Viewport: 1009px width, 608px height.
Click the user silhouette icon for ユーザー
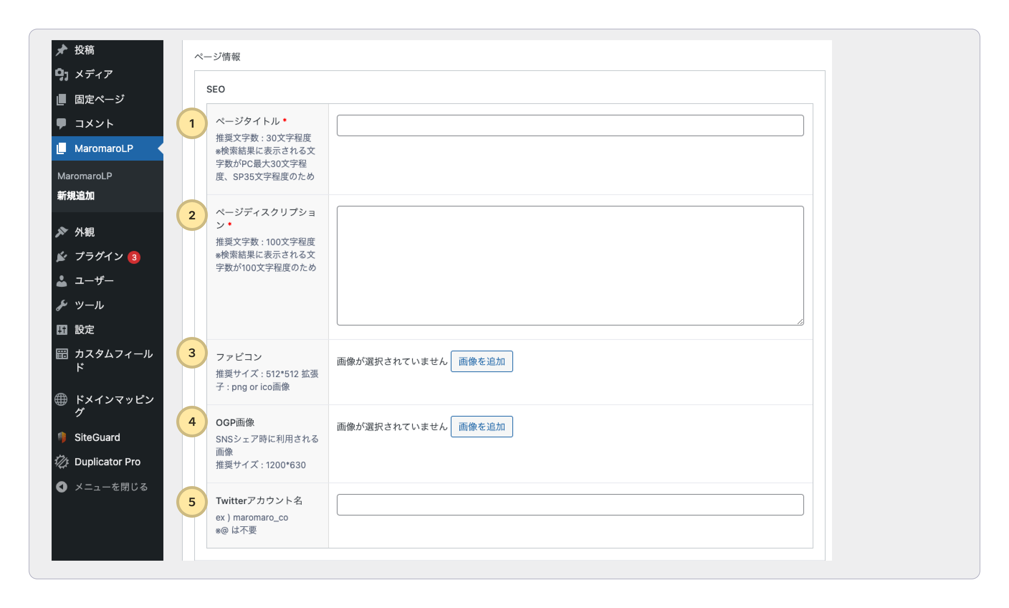[x=61, y=281]
